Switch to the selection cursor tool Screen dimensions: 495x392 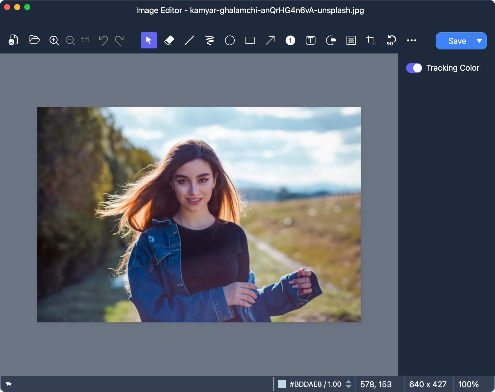149,40
